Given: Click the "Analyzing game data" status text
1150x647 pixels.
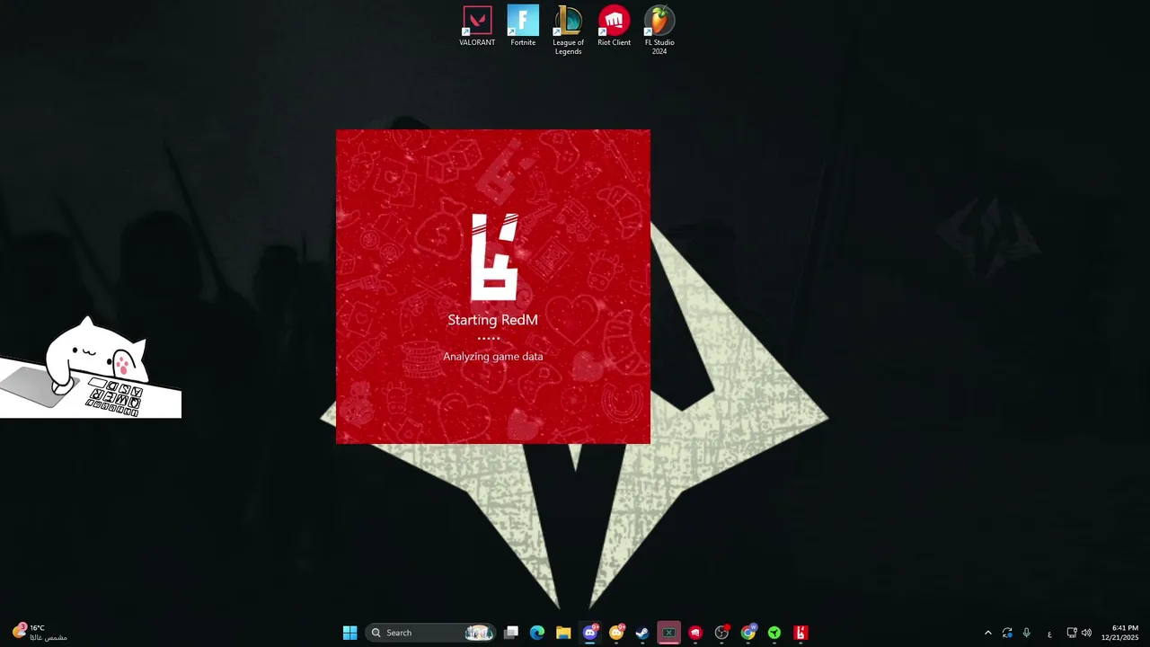Looking at the screenshot, I should pyautogui.click(x=492, y=356).
